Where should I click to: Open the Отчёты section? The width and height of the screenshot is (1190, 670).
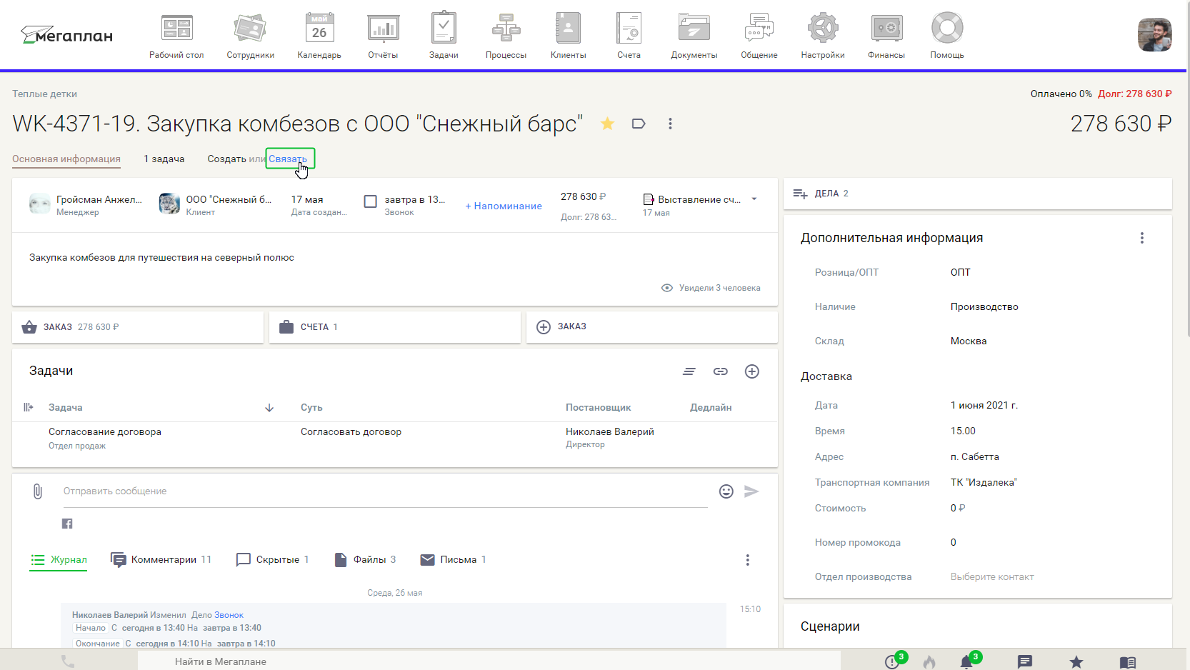[x=383, y=36]
